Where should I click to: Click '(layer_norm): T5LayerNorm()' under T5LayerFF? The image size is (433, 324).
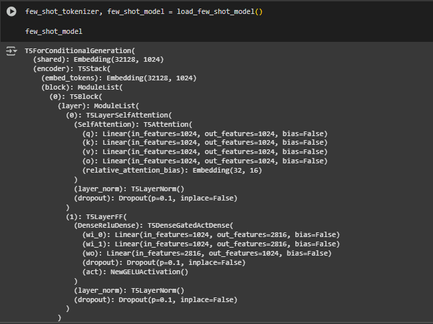coord(129,291)
